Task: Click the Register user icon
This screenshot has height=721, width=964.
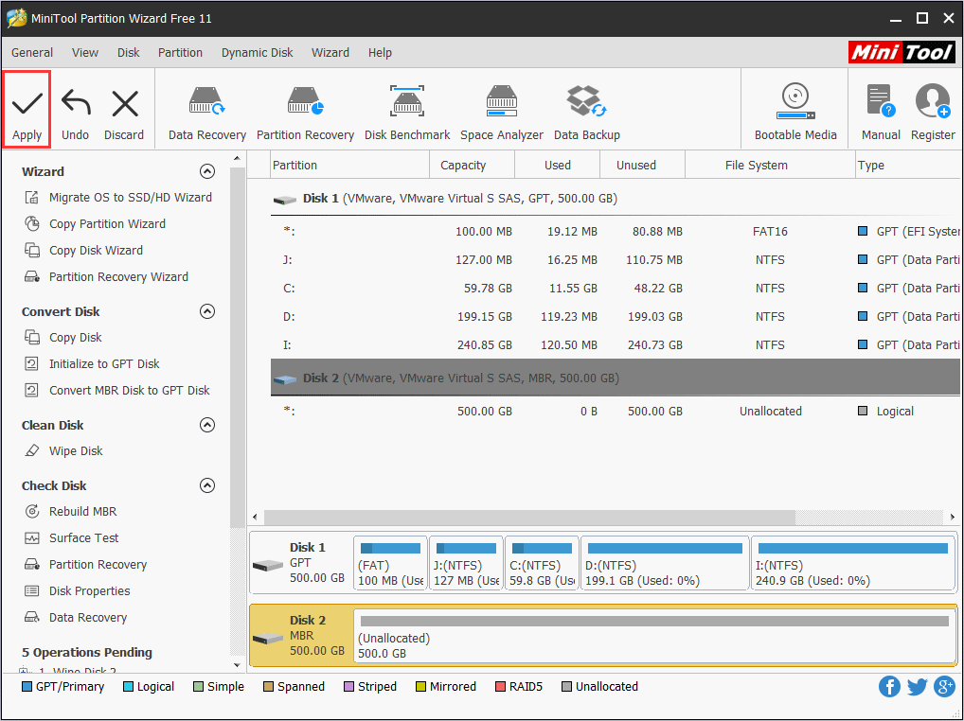Action: [933, 100]
